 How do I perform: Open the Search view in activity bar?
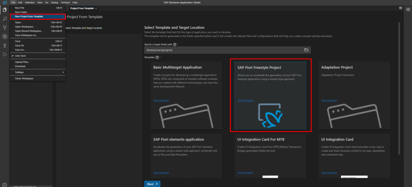coord(4,19)
